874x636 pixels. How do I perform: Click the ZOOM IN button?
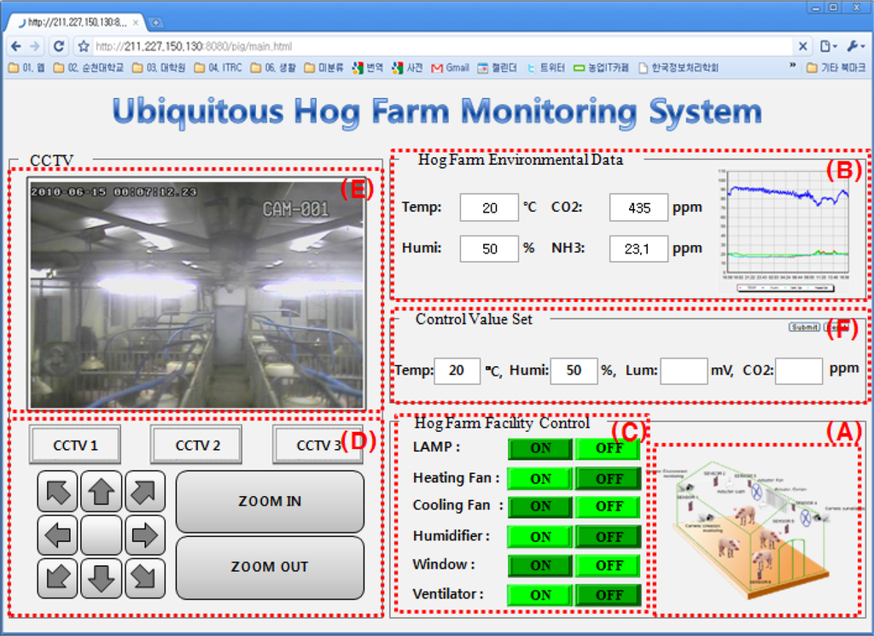point(270,501)
